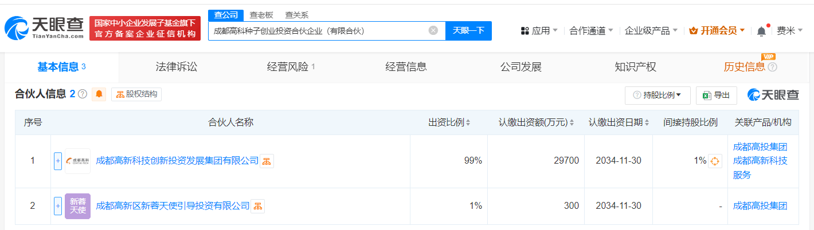Open the 合作通道 dropdown
Image resolution: width=814 pixels, height=230 pixels.
click(592, 30)
